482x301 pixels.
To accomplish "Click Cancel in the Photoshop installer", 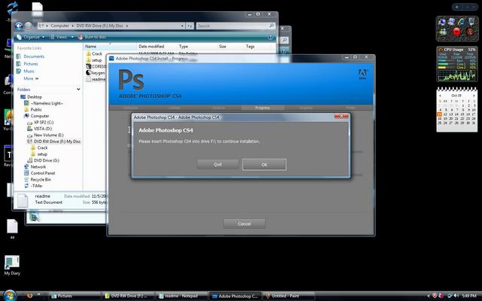I will pos(244,223).
